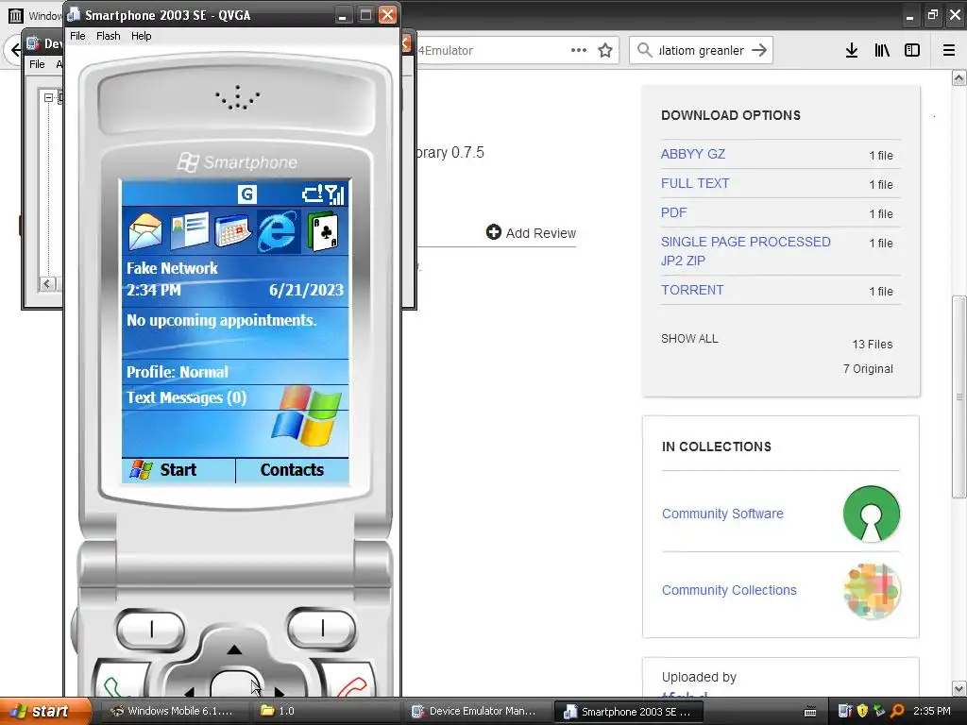The height and width of the screenshot is (725, 967).
Task: Click the magnifier search tray icon
Action: [897, 711]
